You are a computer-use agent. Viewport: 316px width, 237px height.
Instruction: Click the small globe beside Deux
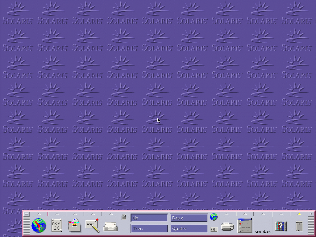[214, 217]
